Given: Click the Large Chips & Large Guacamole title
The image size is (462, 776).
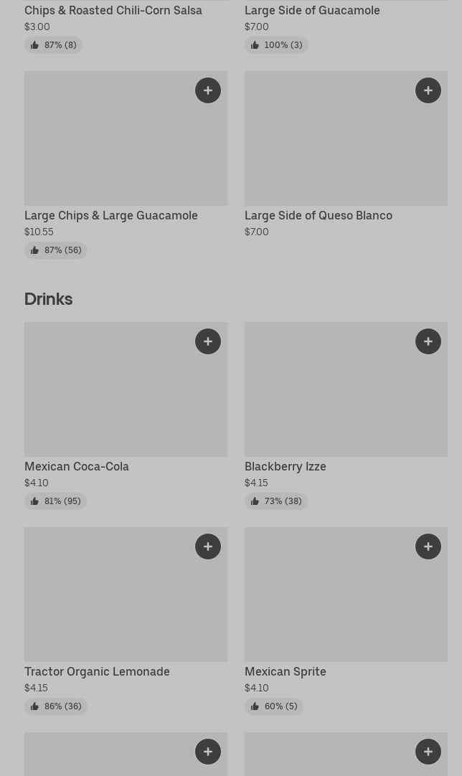Looking at the screenshot, I should coord(111,215).
